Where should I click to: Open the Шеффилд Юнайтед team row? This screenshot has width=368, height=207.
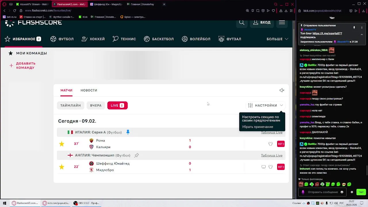pos(109,164)
